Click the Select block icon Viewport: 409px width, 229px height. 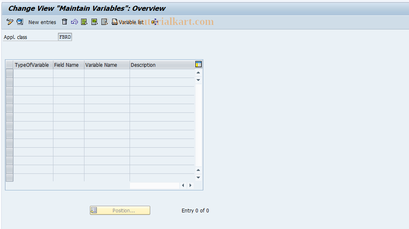coord(94,22)
